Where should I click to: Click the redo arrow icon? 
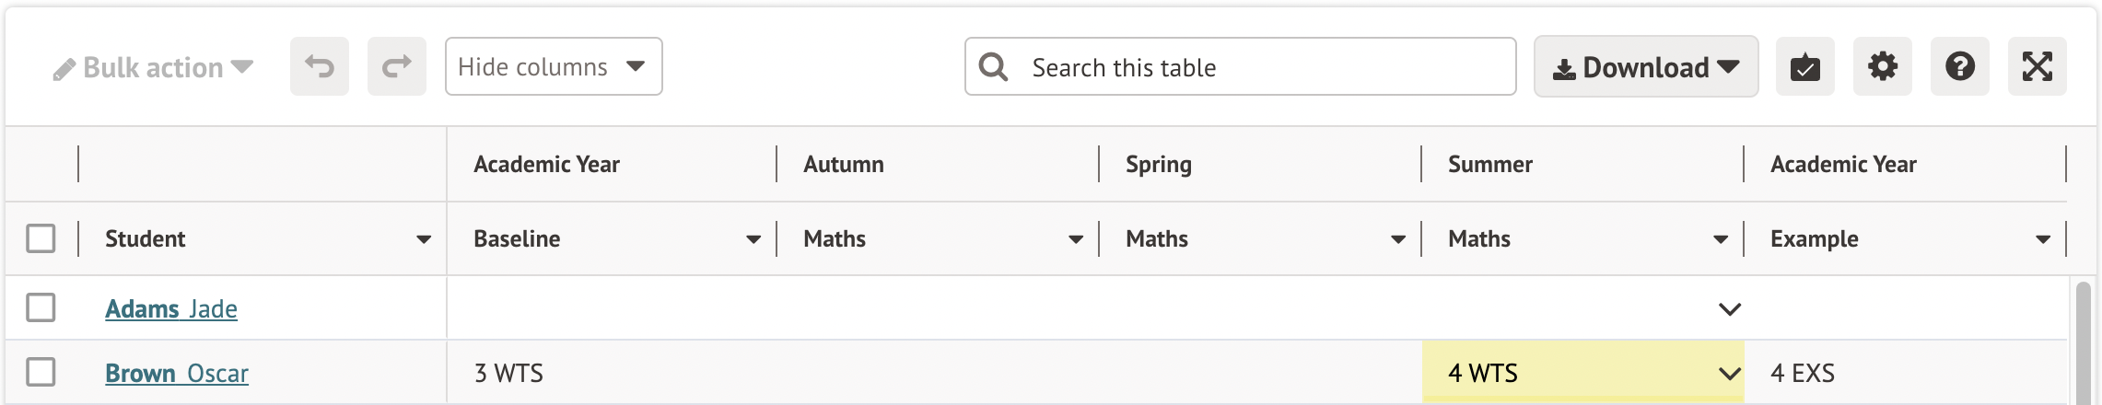click(x=397, y=66)
